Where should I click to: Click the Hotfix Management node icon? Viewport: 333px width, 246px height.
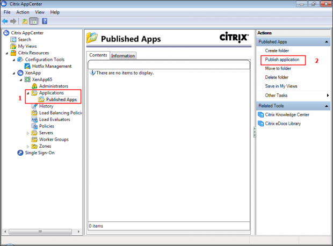(27, 66)
